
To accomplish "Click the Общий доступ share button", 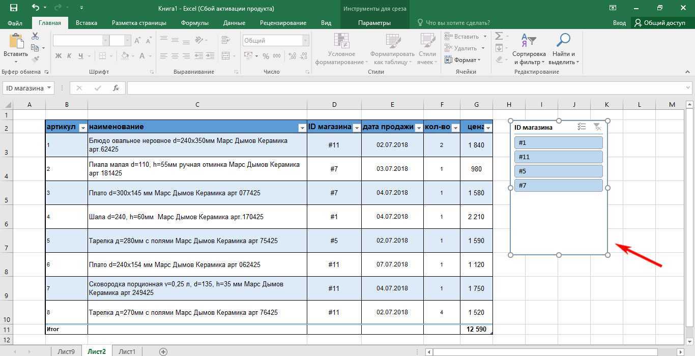I will (659, 23).
